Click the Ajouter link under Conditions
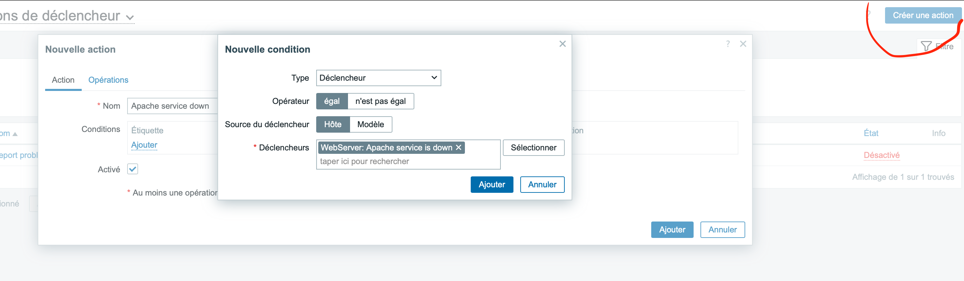964x281 pixels. coord(144,145)
